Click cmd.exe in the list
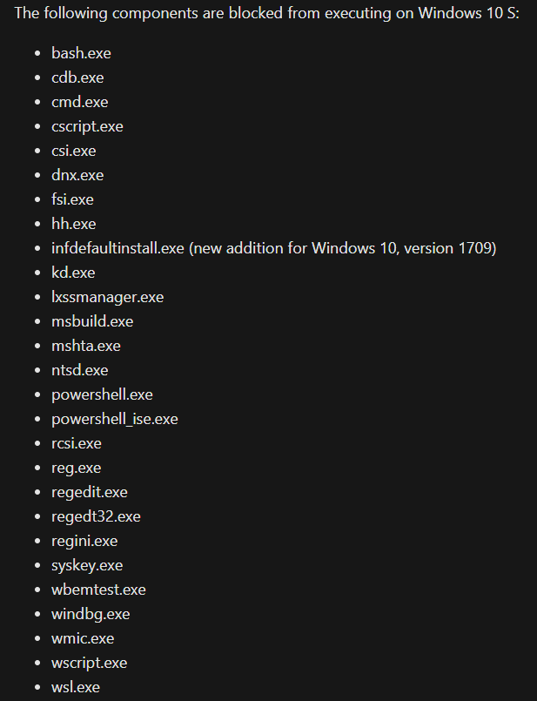This screenshot has height=701, width=537. (x=79, y=102)
